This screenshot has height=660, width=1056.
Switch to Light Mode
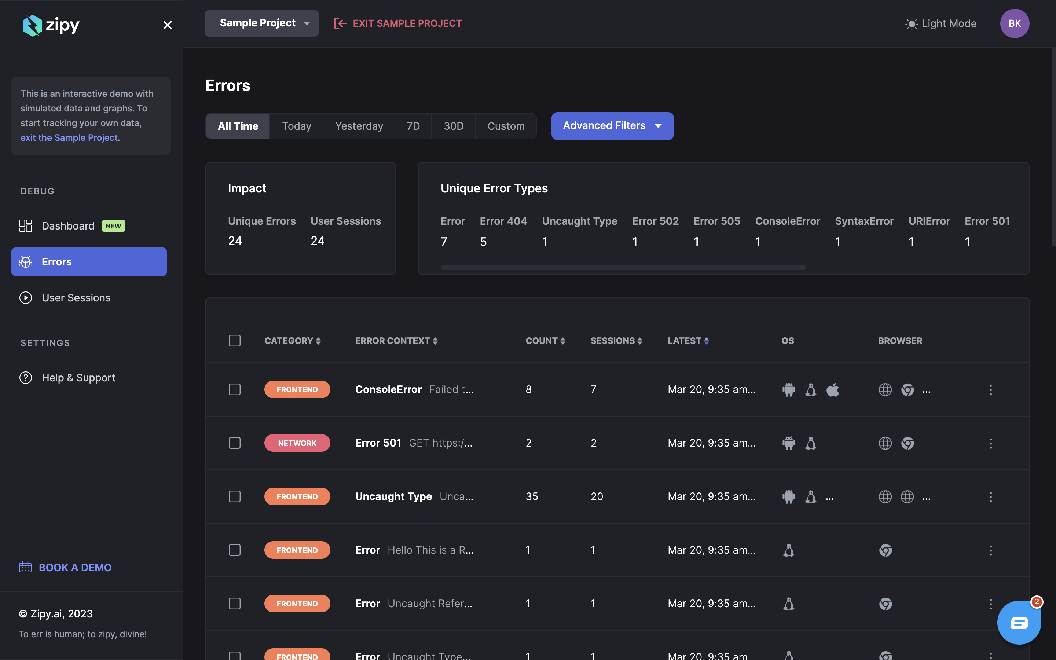pyautogui.click(x=941, y=23)
